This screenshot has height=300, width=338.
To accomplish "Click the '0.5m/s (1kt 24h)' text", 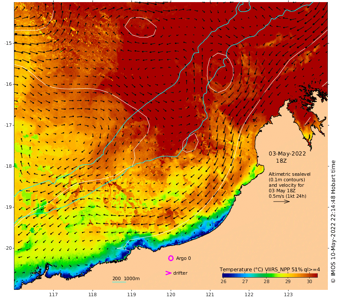I will (287, 196).
